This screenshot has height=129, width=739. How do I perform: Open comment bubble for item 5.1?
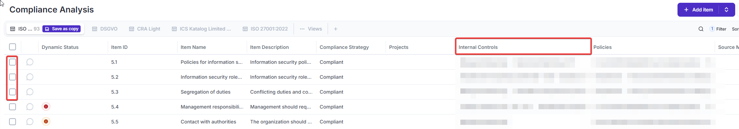pyautogui.click(x=30, y=62)
